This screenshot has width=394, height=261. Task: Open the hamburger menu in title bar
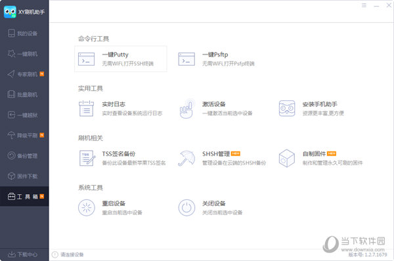(364, 5)
